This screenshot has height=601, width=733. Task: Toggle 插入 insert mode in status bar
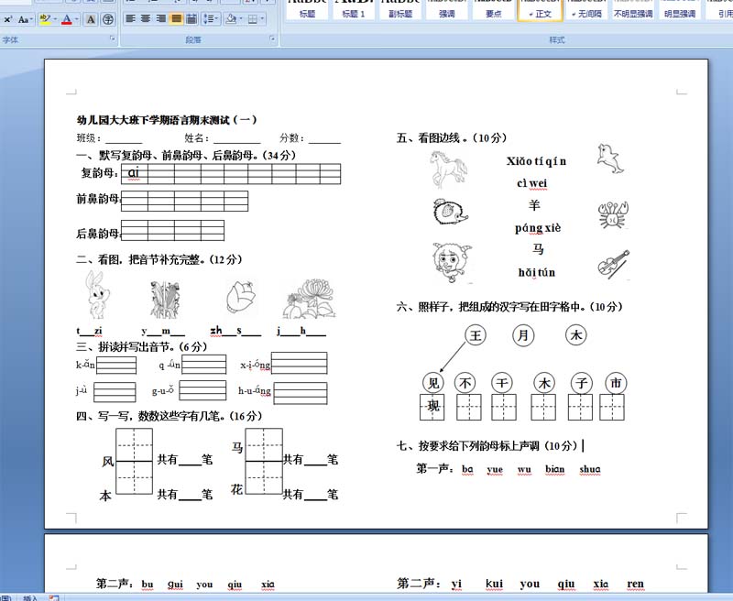30,597
